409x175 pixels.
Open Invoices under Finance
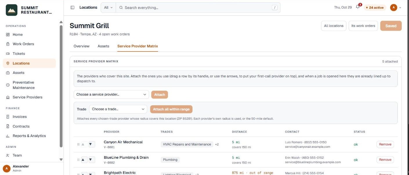29,117
